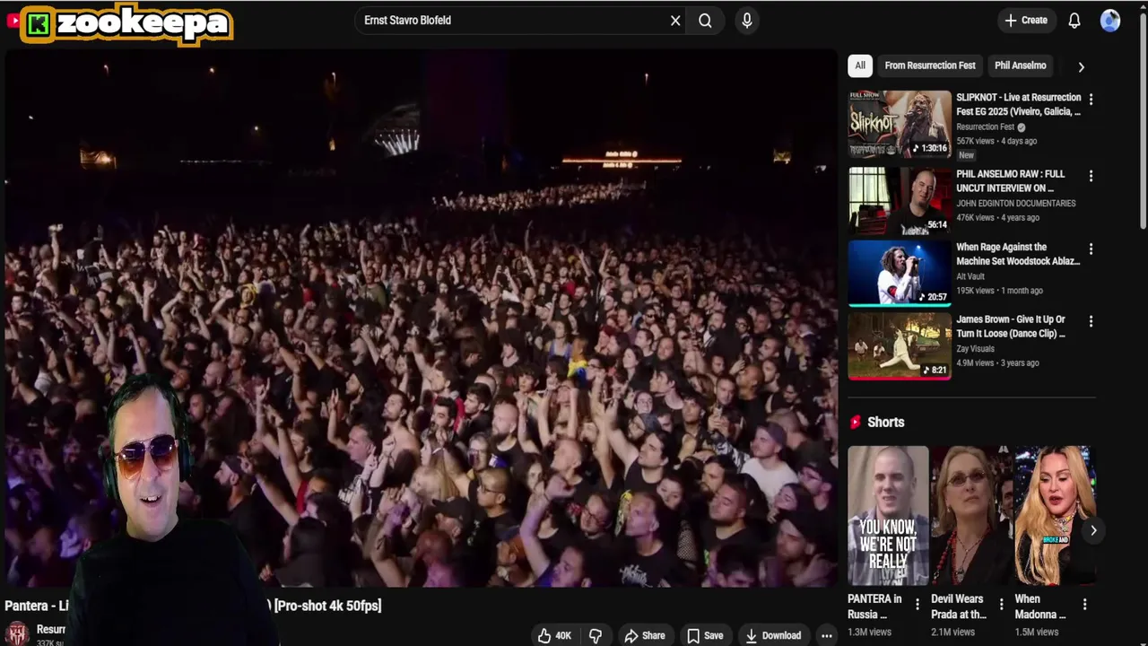This screenshot has height=646, width=1148.
Task: Open PHIL ANSELMO RAW: FULL UNCUT INTERVIEW title
Action: point(1011,180)
